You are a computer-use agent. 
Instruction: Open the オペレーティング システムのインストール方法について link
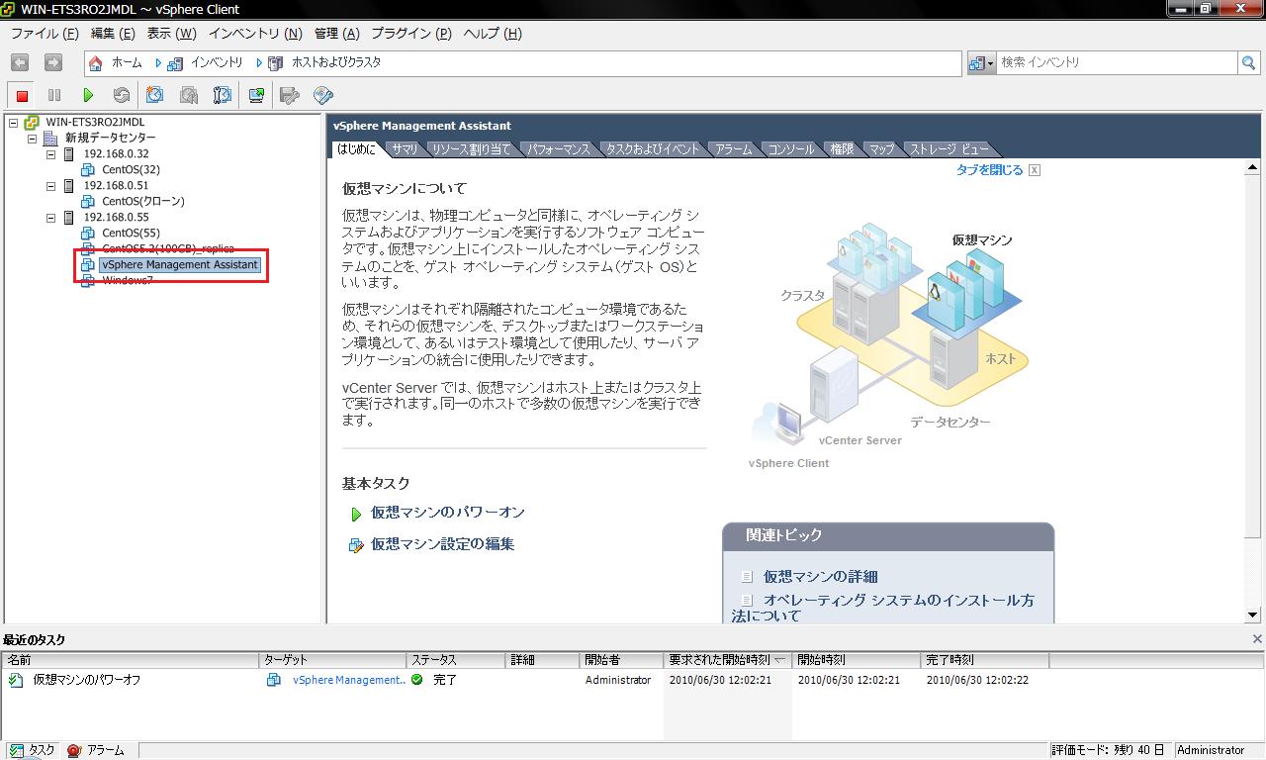(x=883, y=608)
